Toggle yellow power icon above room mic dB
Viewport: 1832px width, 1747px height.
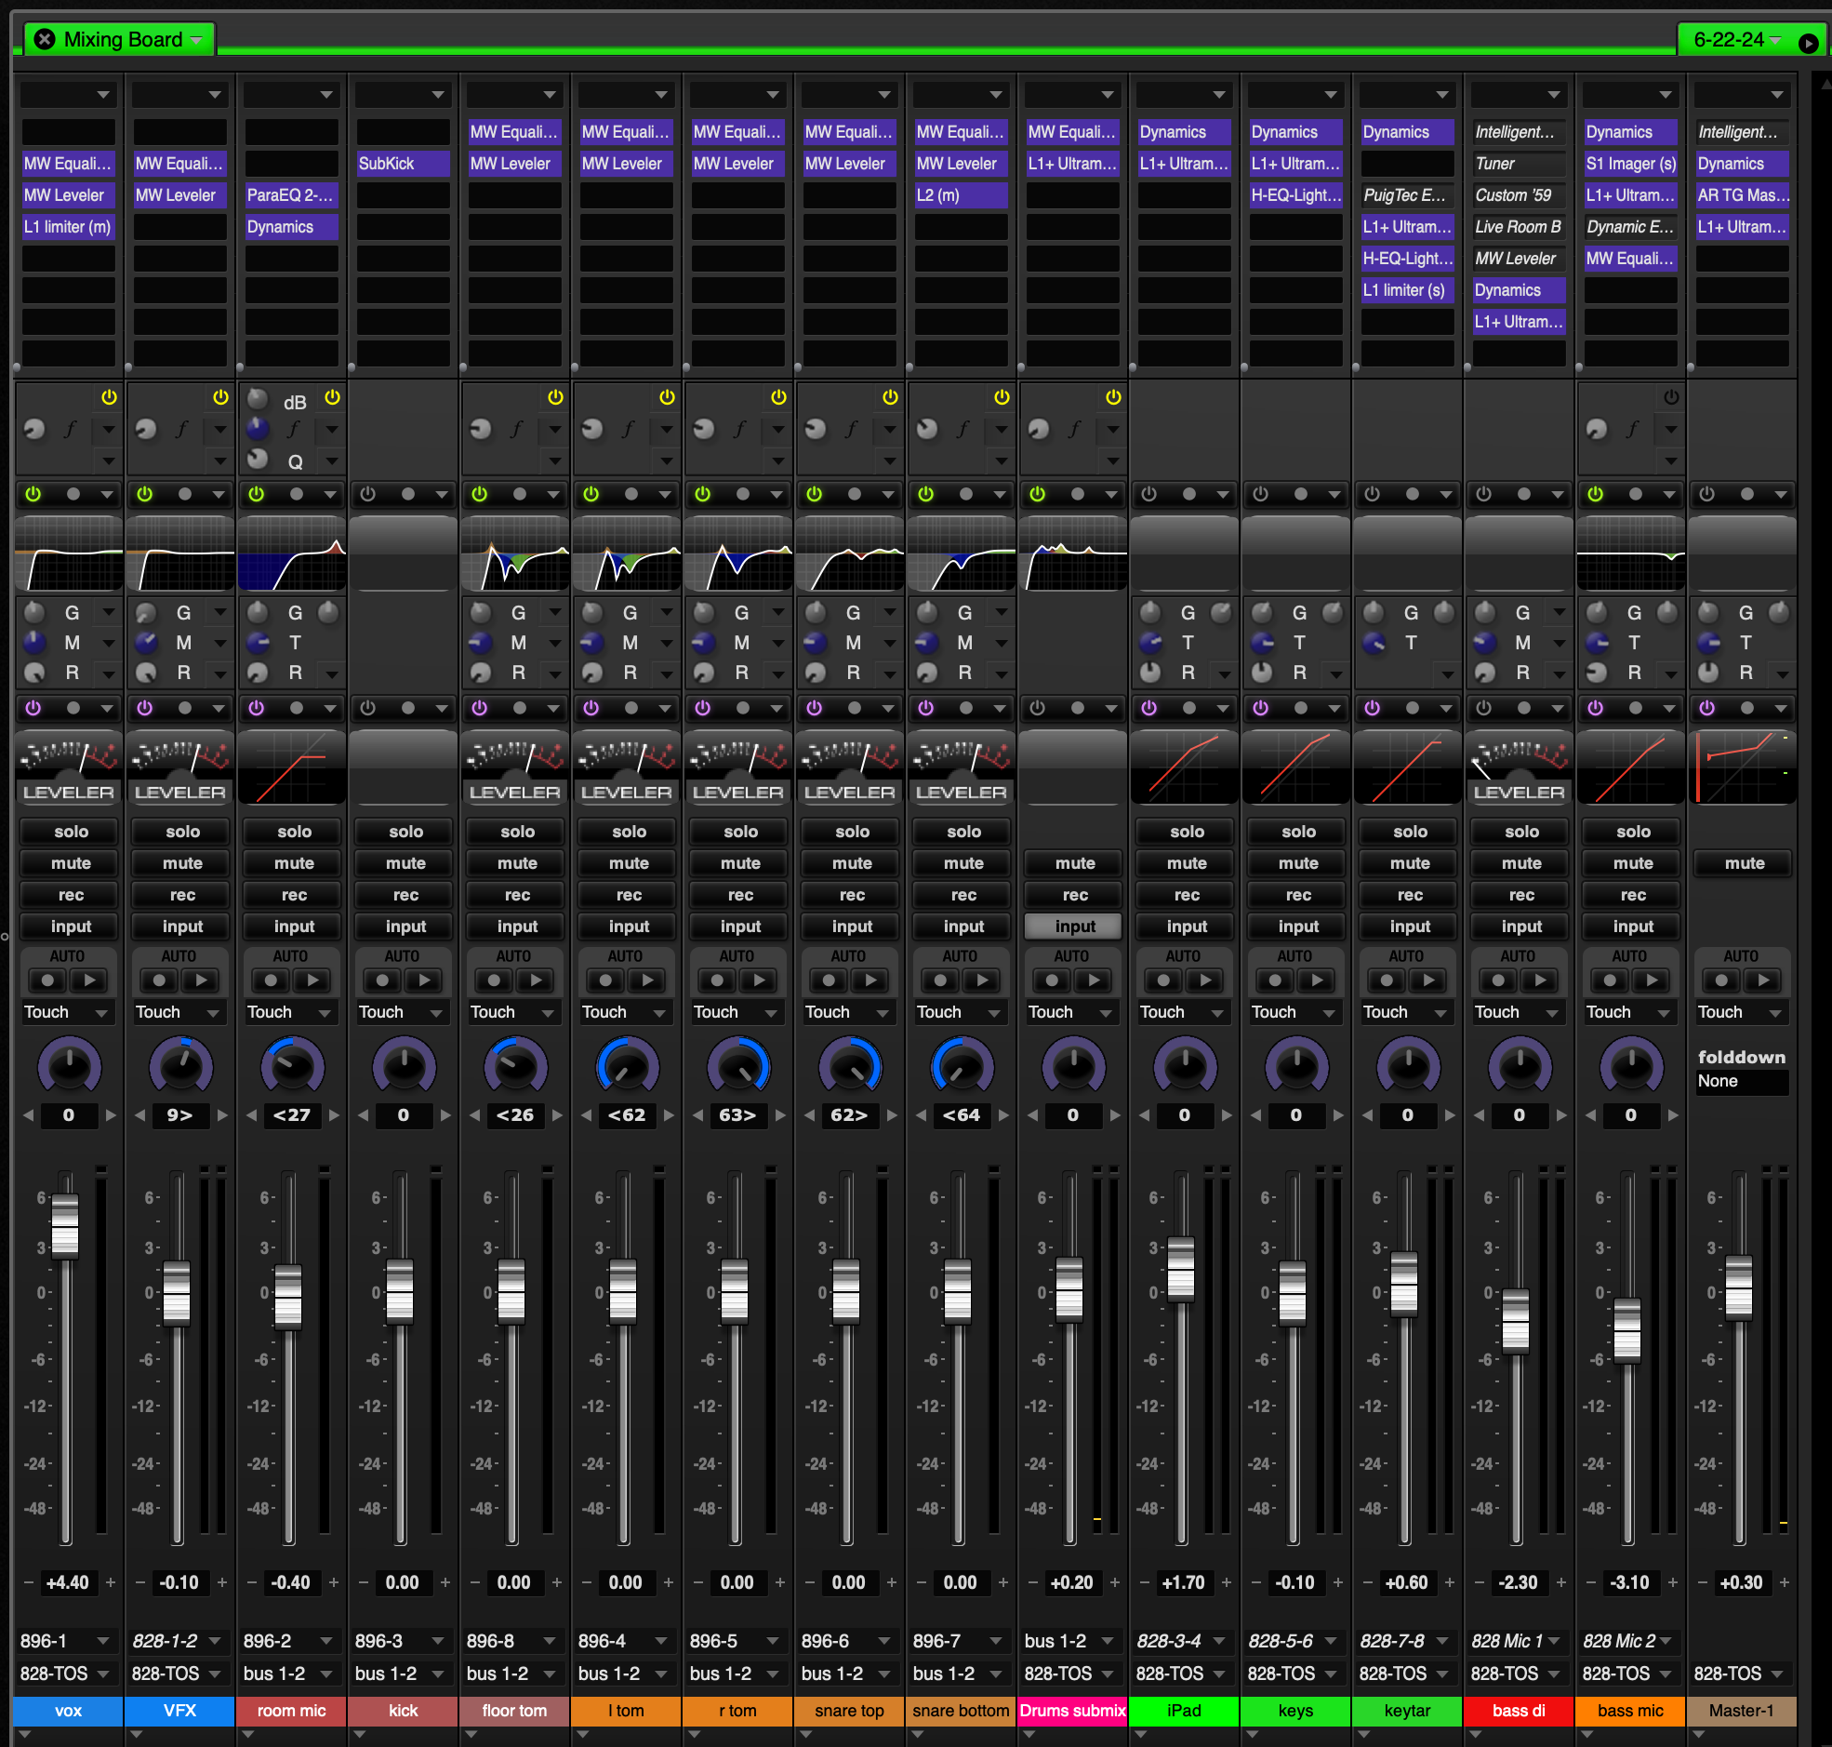pos(332,397)
